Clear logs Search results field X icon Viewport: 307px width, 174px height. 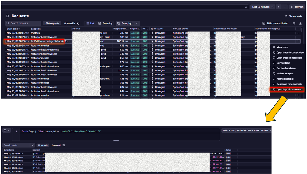[33, 145]
